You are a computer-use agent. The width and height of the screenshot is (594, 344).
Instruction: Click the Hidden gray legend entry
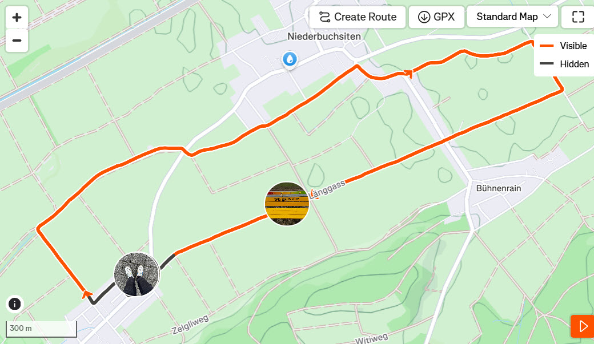(x=564, y=64)
